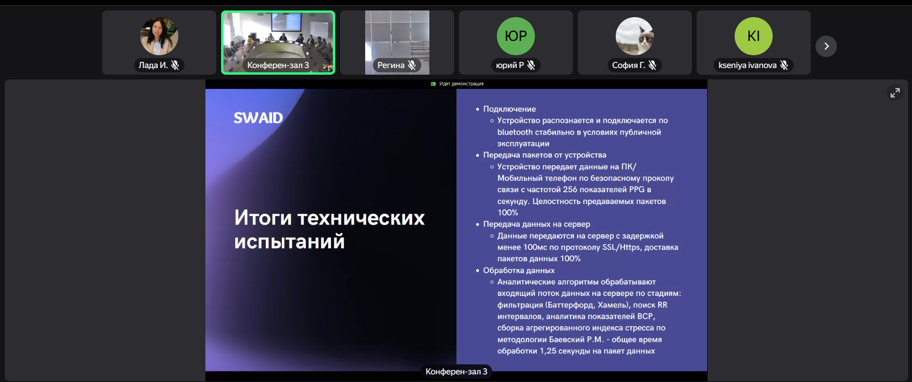Click the green ЮР avatar circle

[515, 36]
